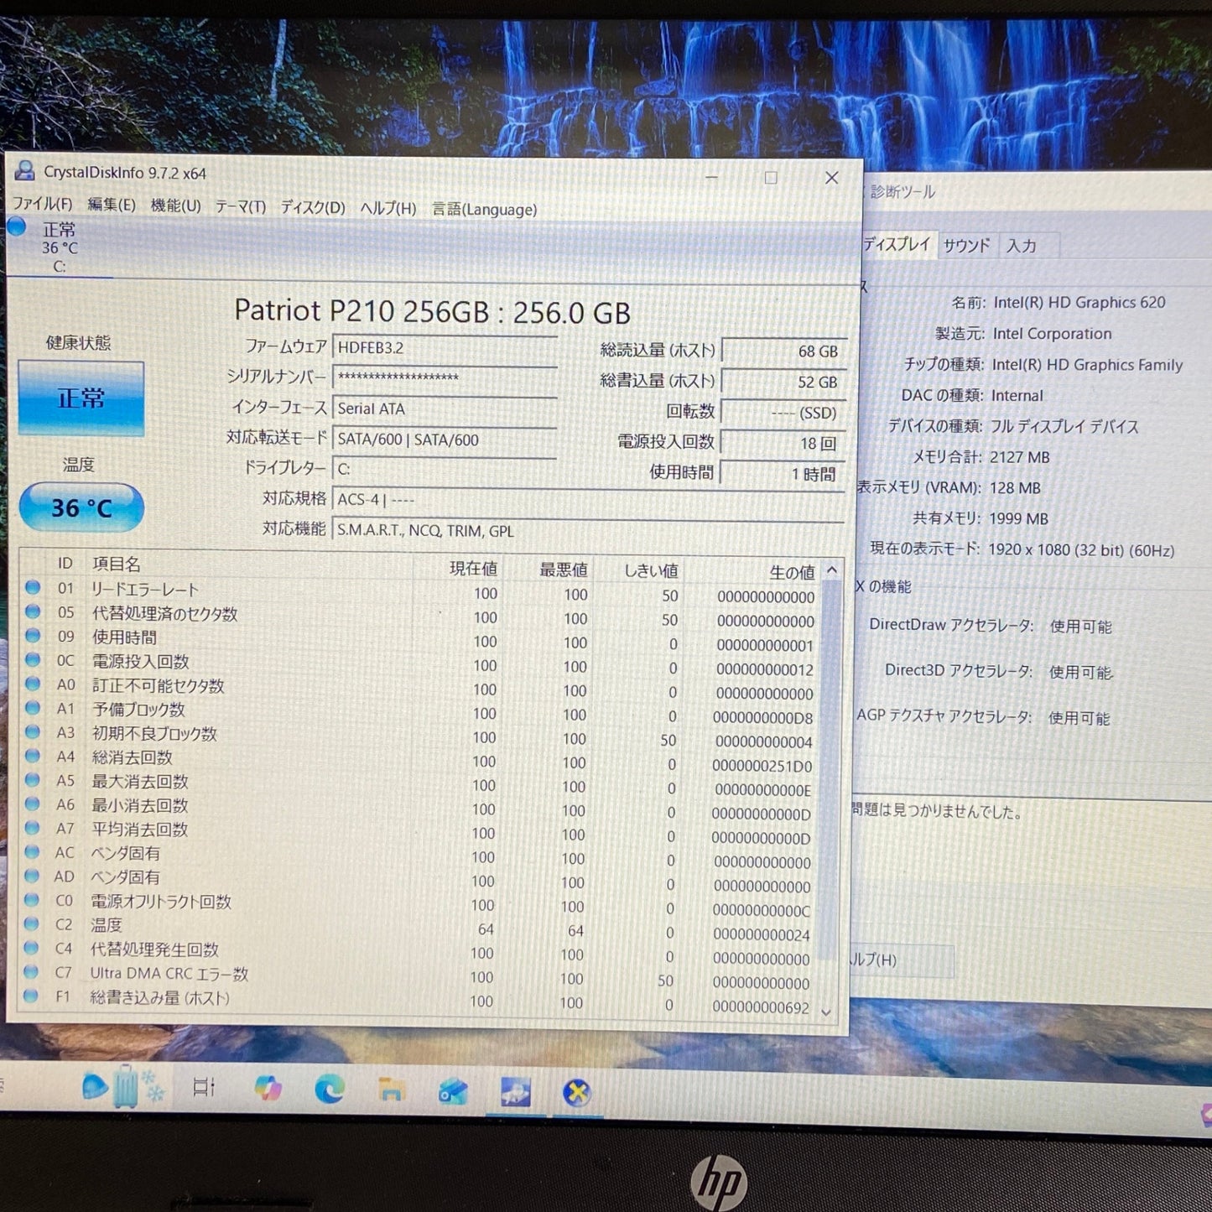
Task: Switch to DirectX diagnostic tool taskbar icon
Action: click(x=577, y=1093)
